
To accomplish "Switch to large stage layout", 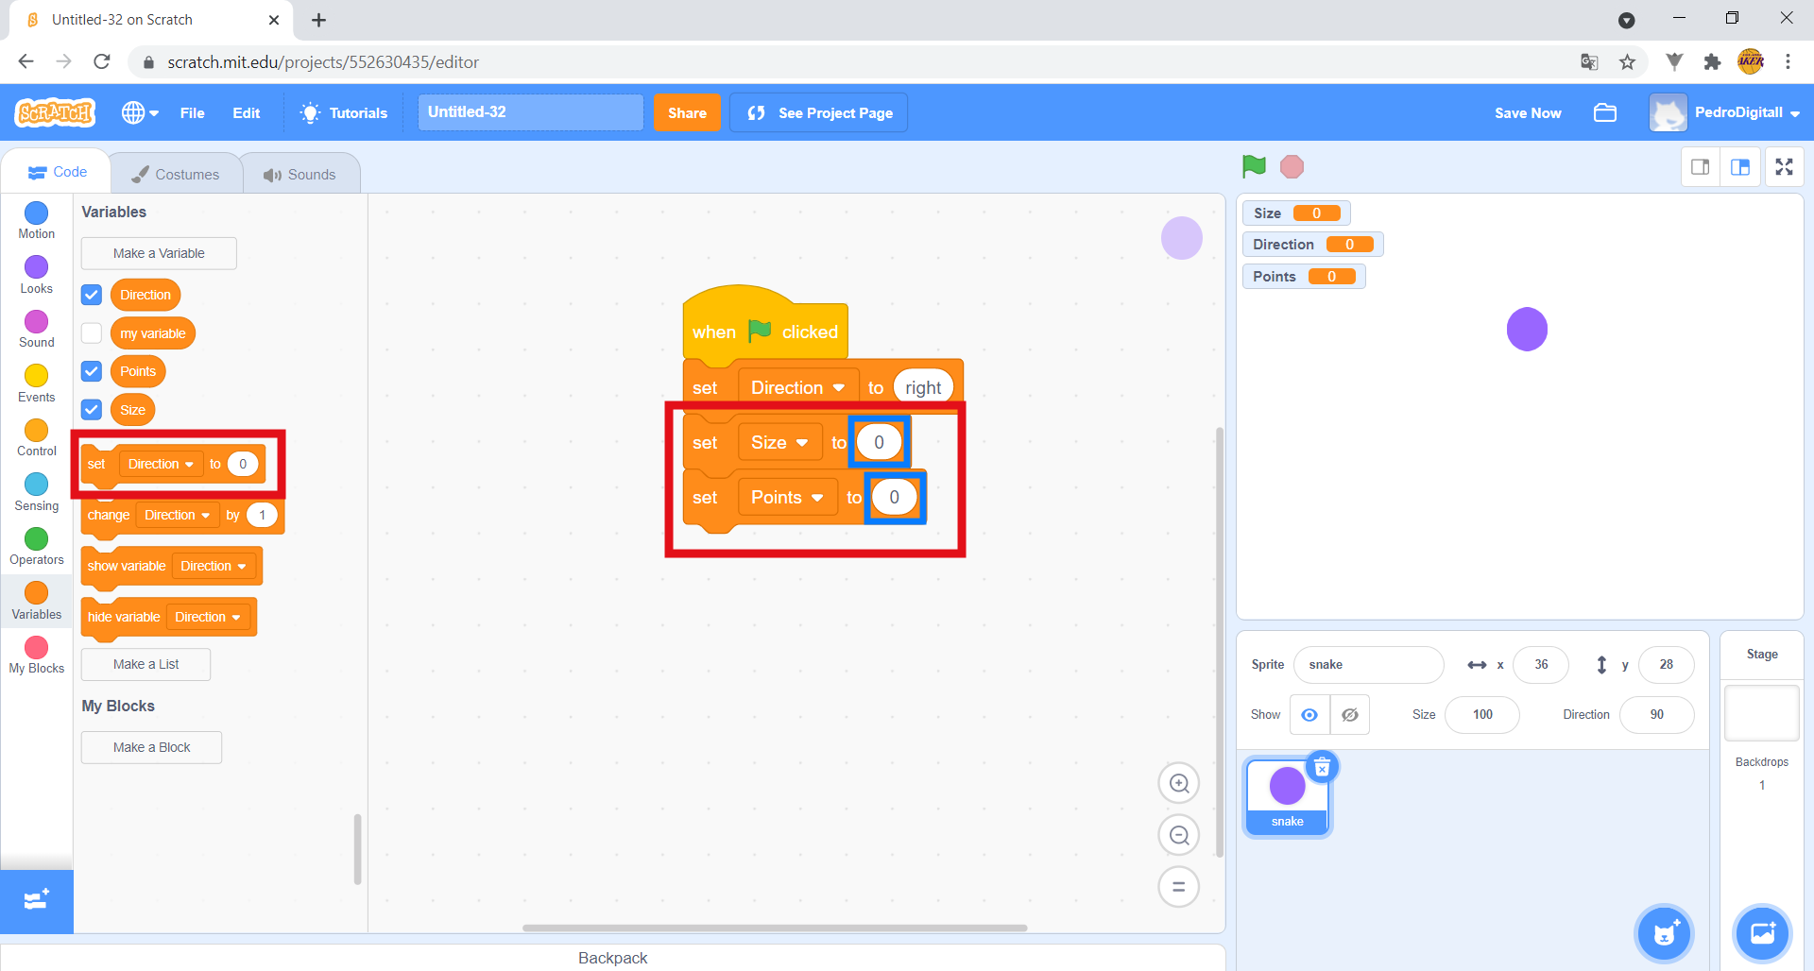I will [x=1740, y=167].
